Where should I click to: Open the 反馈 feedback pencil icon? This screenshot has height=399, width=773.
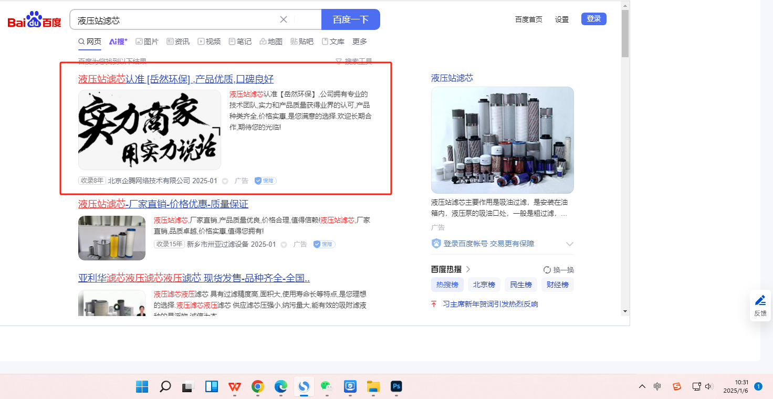pos(760,300)
